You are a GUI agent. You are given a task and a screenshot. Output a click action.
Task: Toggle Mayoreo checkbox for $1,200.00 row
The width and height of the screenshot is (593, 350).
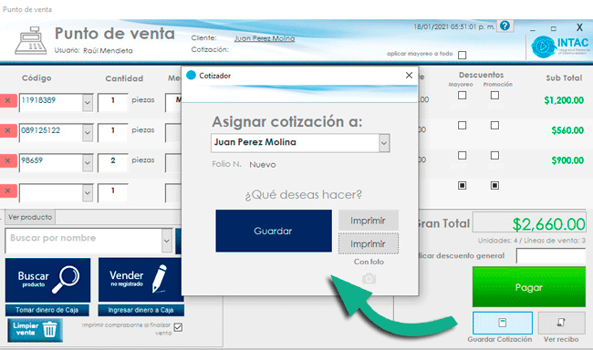[463, 96]
